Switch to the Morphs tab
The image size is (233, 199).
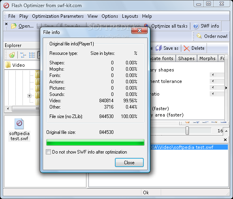(x=207, y=58)
